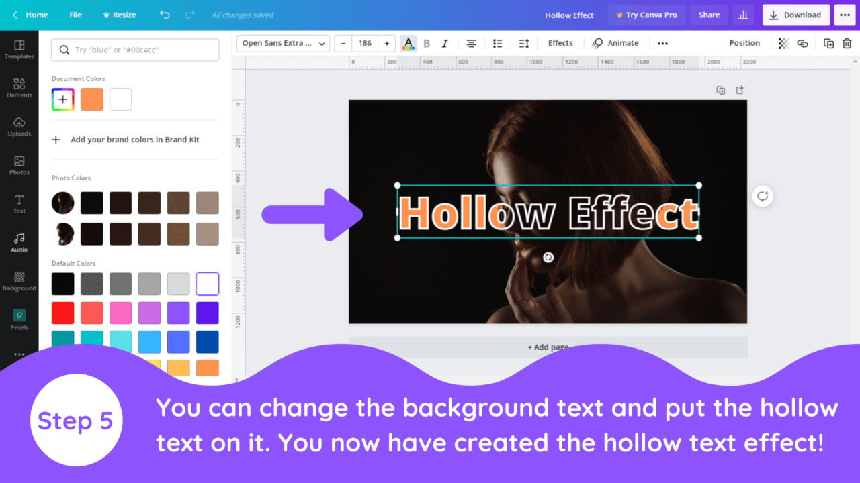Screen dimensions: 860x483
Task: Click the Try Canva Pro button
Action: [x=646, y=15]
